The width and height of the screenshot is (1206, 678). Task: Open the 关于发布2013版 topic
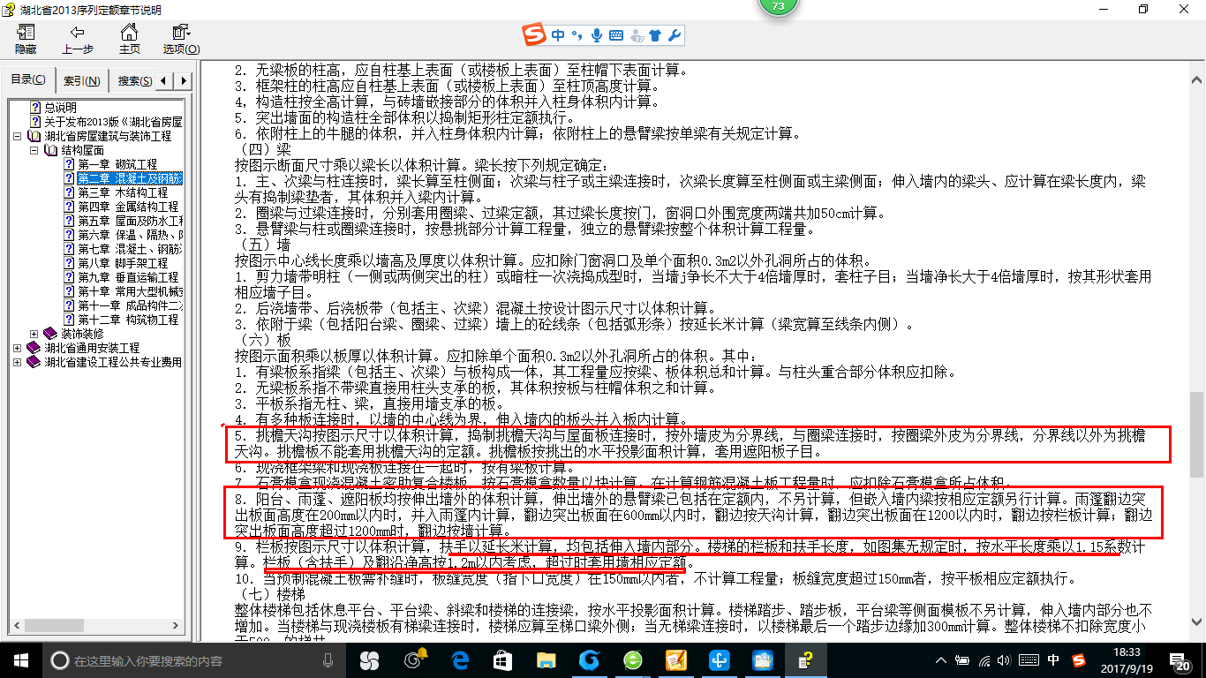113,122
